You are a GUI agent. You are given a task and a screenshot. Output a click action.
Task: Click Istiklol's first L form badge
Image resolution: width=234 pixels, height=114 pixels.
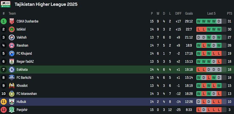[x=199, y=29]
